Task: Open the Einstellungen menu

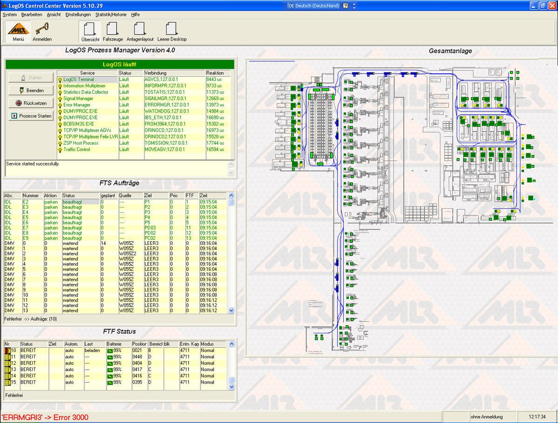Action: pos(78,14)
